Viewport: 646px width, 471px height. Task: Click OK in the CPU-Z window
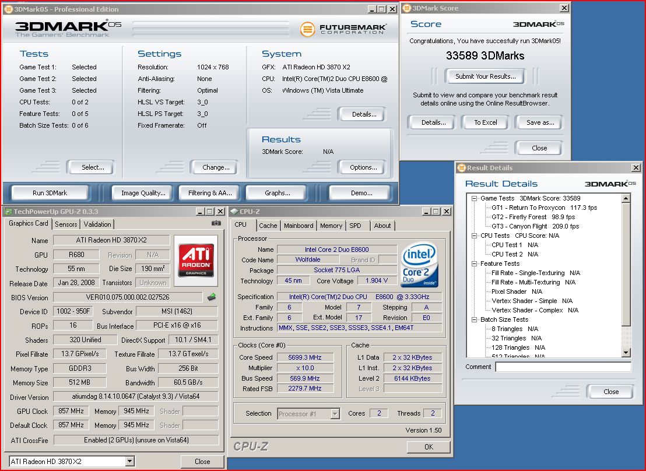[x=429, y=447]
